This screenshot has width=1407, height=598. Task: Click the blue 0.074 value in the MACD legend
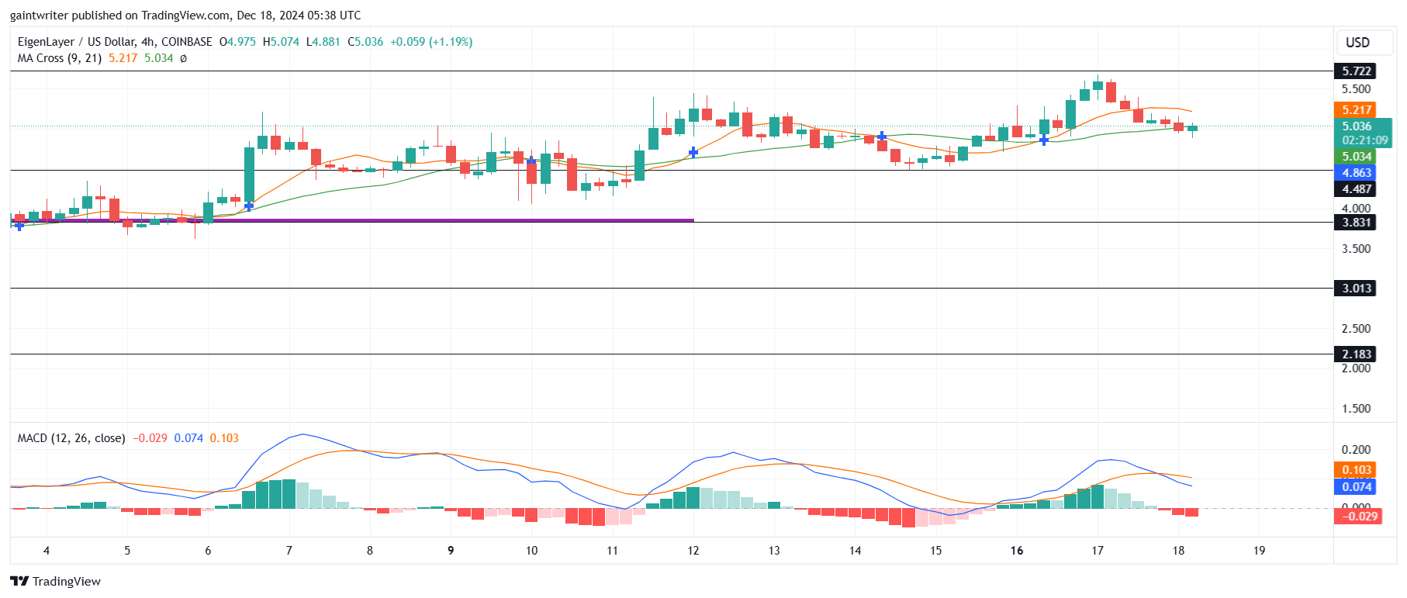[x=188, y=438]
